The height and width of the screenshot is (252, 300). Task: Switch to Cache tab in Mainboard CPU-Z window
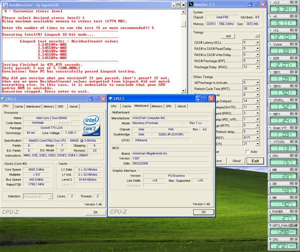(126, 106)
